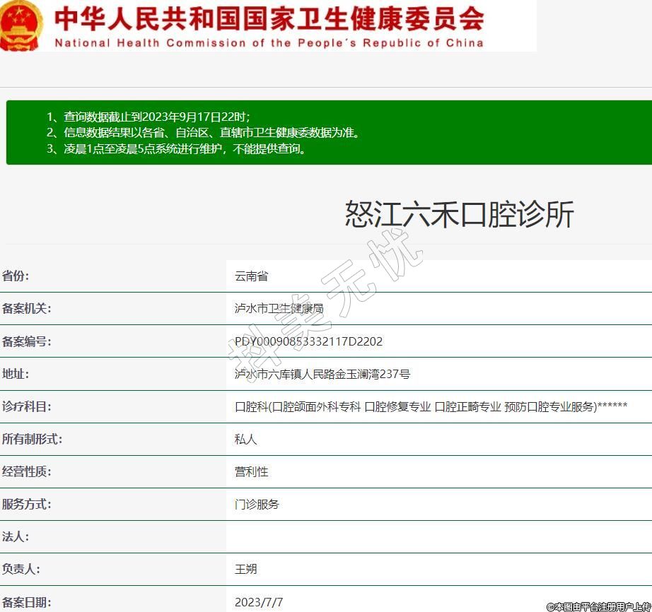This screenshot has width=652, height=612.
Task: Click the 诊疗科目 value starting with 口腔科
Action: tap(431, 406)
